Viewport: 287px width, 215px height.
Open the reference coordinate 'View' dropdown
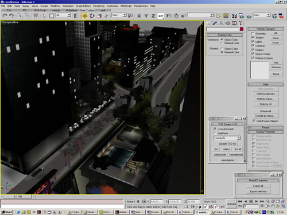click(125, 15)
